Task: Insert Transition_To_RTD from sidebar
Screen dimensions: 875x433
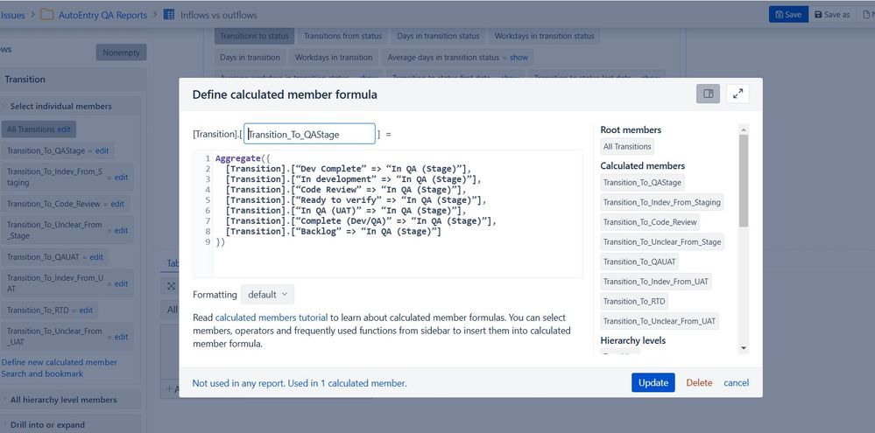Action: pos(634,301)
